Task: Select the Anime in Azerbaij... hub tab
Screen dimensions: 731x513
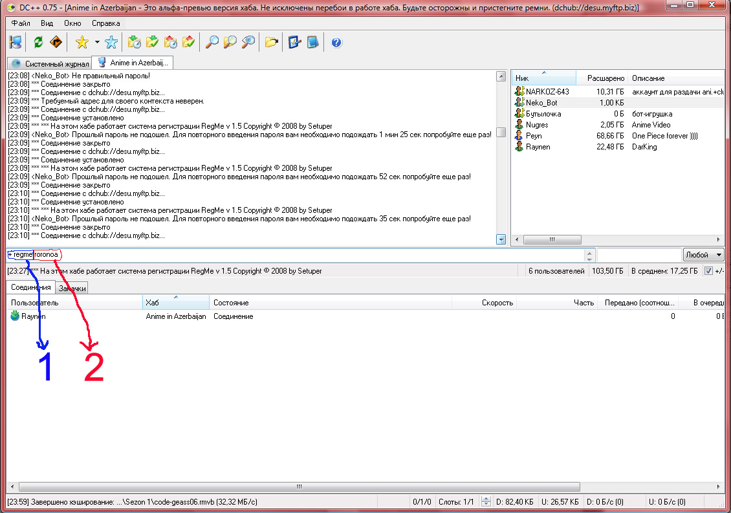Action: [133, 63]
